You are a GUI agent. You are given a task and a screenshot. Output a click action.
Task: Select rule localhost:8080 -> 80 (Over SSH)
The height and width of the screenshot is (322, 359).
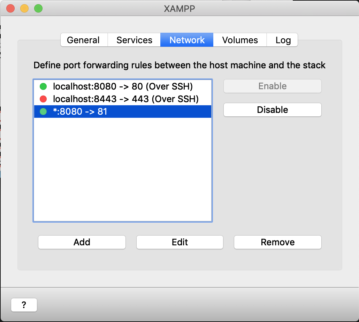[x=122, y=86]
